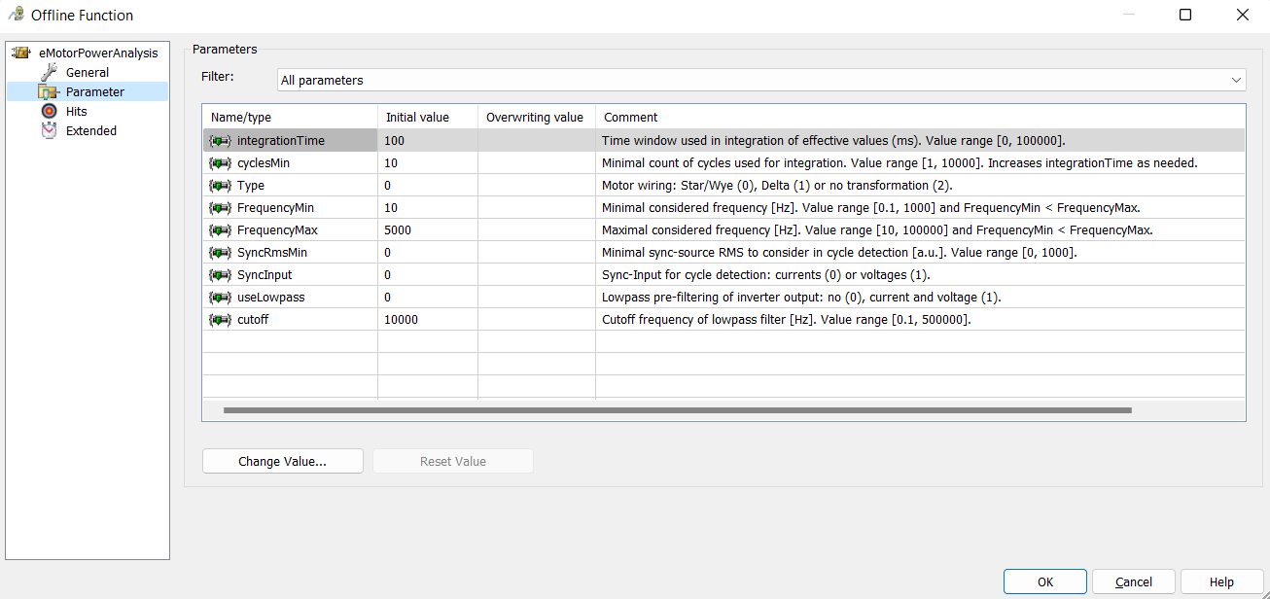The image size is (1270, 599).
Task: Click the Offline Function title bar icon
Action: pyautogui.click(x=16, y=15)
